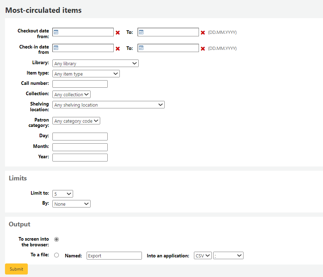323x277 pixels.
Task: Open the Item type dropdown
Action: pyautogui.click(x=86, y=73)
